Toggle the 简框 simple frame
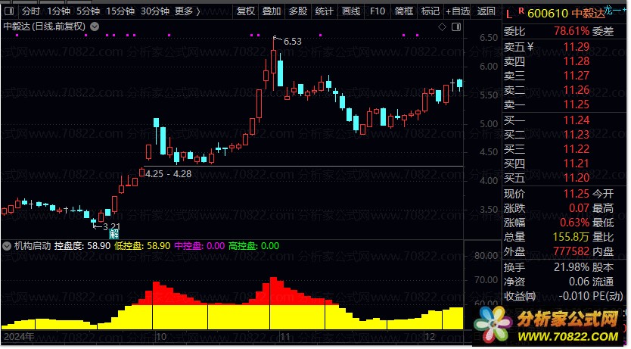 coord(403,11)
